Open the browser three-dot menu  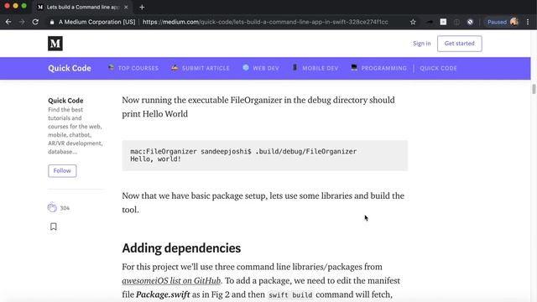[528, 22]
